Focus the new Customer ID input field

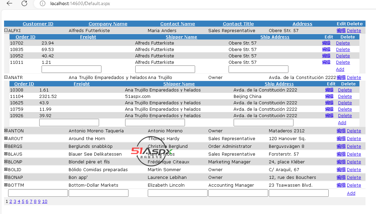pyautogui.click(x=38, y=193)
